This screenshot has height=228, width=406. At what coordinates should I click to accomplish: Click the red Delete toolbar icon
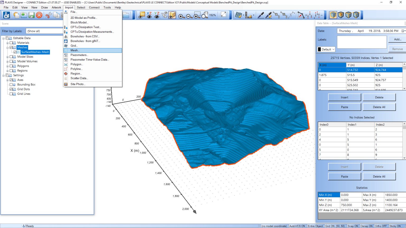[39, 15]
